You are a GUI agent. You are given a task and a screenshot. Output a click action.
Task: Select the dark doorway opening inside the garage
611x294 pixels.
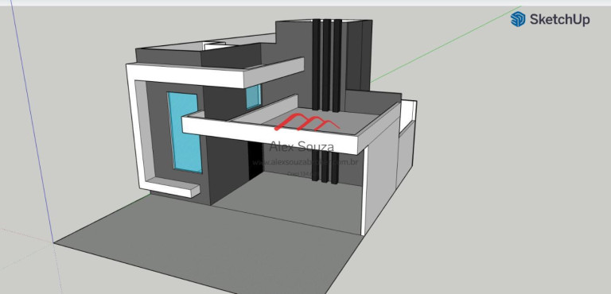(x=255, y=161)
